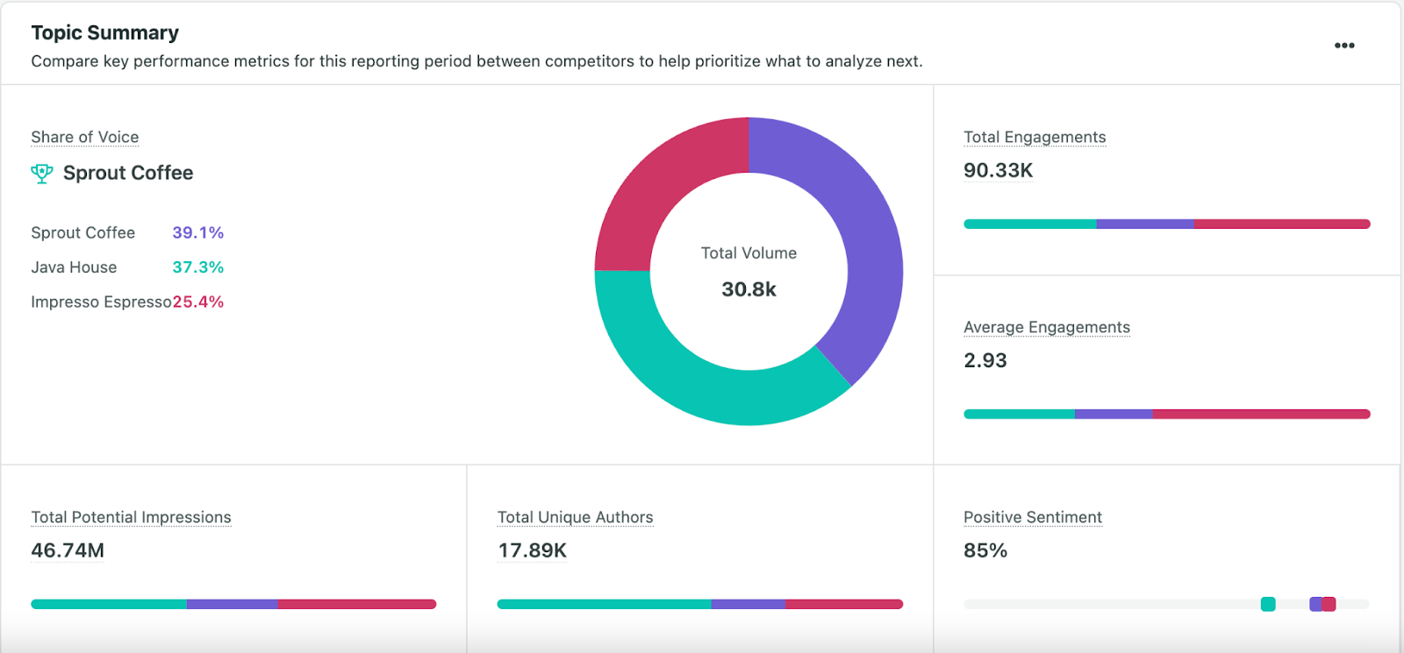Click the Total Volume value in donut center
Image resolution: width=1404 pixels, height=653 pixels.
pos(748,289)
